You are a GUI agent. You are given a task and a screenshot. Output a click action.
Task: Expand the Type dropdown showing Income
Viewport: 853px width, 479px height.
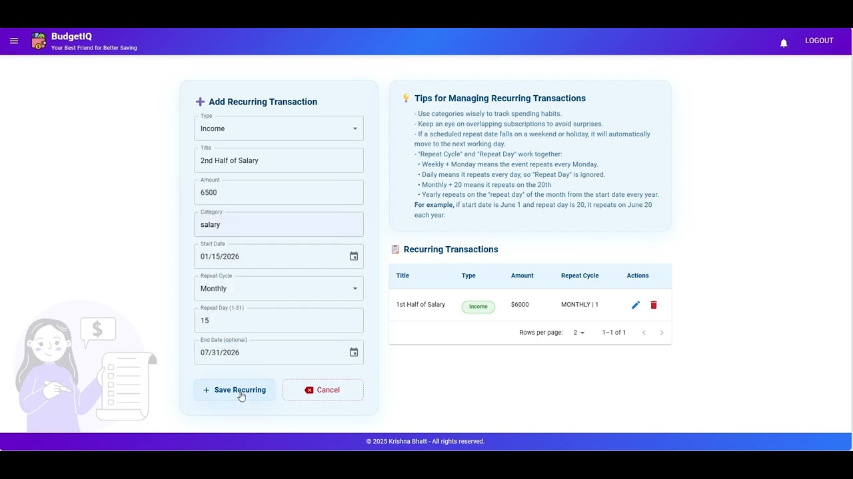279,128
